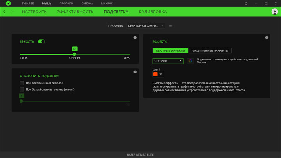Minimize the Synapse window
Viewport: 281px width, 158px height.
(256, 4)
